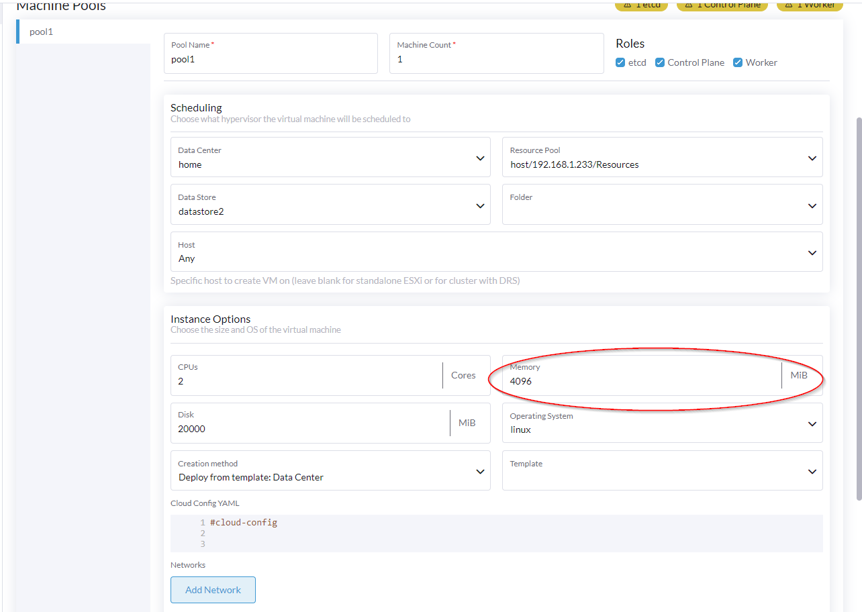Viewport: 862px width, 612px height.
Task: Select the Machine Count input
Action: (x=496, y=59)
